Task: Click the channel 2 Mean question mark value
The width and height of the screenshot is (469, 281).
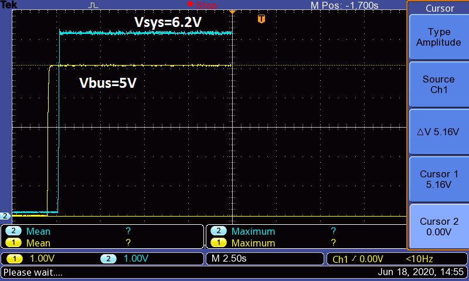Action: pyautogui.click(x=128, y=231)
